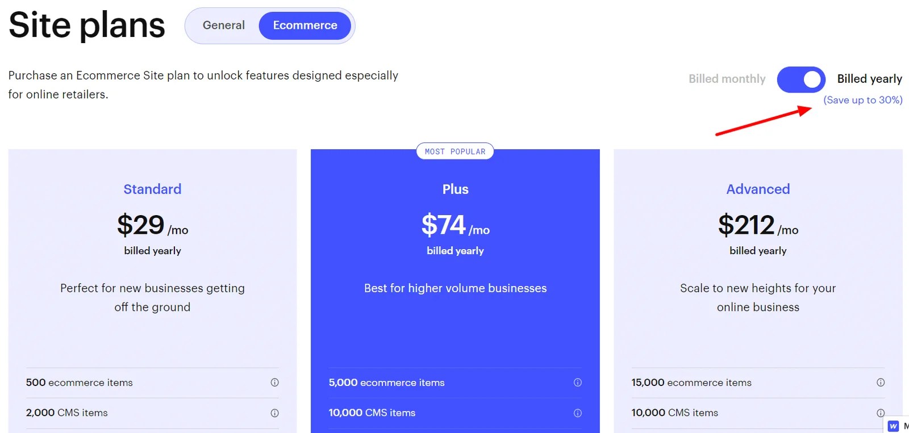Select the Advanced plan heading
Screen dimensions: 909x433
[758, 189]
